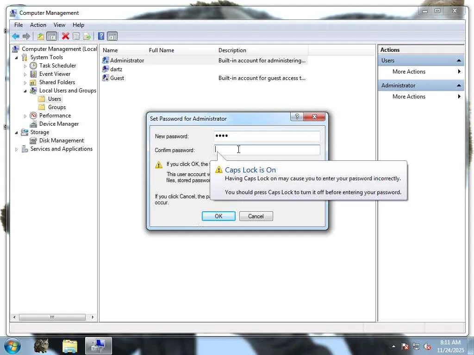The width and height of the screenshot is (474, 355).
Task: Collapse the Storage node
Action: click(x=16, y=133)
